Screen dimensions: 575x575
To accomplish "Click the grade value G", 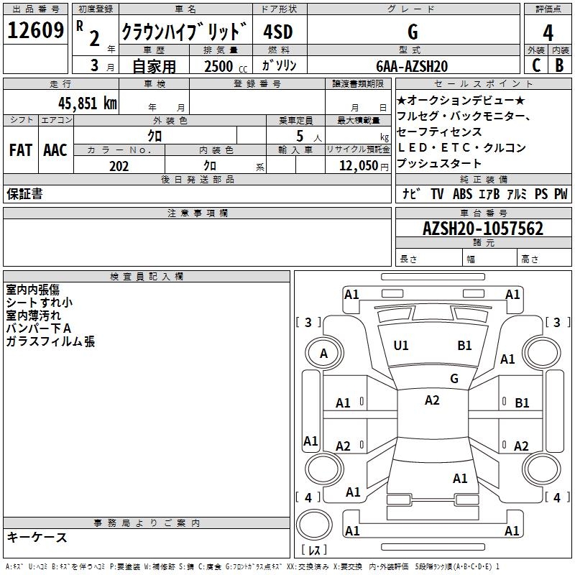I will (413, 32).
